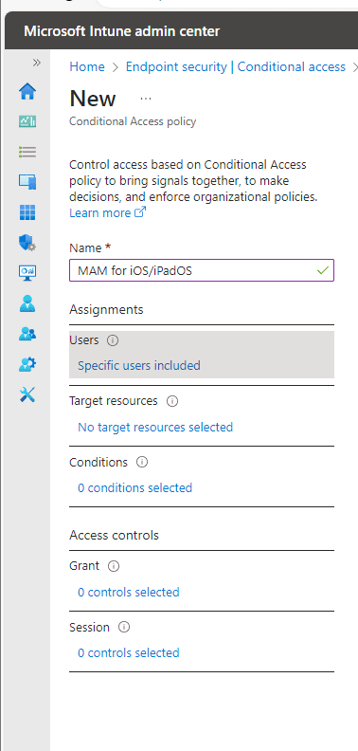Open Session 0 controls selected link
Image resolution: width=358 pixels, height=751 pixels.
tap(128, 652)
